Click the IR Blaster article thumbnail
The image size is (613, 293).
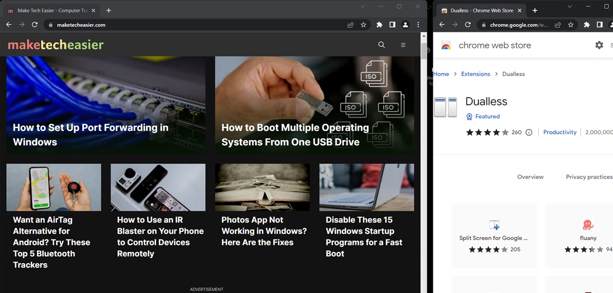(x=158, y=187)
